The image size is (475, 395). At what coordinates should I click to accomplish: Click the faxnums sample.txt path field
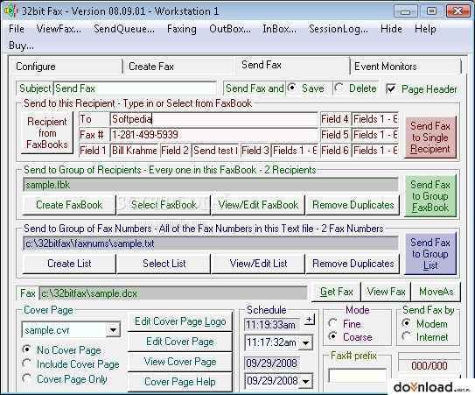(211, 243)
